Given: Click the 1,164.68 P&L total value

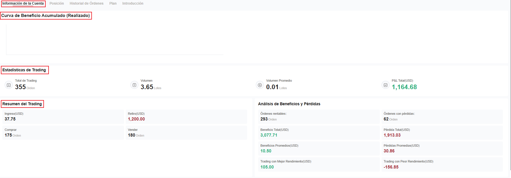Looking at the screenshot, I should (404, 87).
